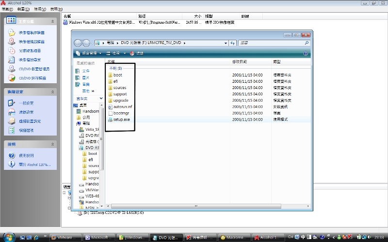Image resolution: width=388 pixels, height=242 pixels.
Task: Click Explorer forward navigation button
Action: point(86,43)
